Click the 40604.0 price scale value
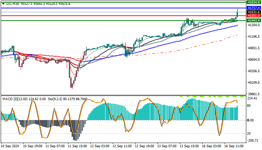This screenshot has width=262, height=150. [x=254, y=60]
